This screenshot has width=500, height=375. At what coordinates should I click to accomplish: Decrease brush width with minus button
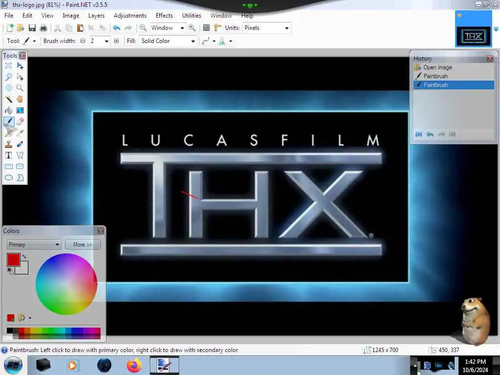coord(83,41)
